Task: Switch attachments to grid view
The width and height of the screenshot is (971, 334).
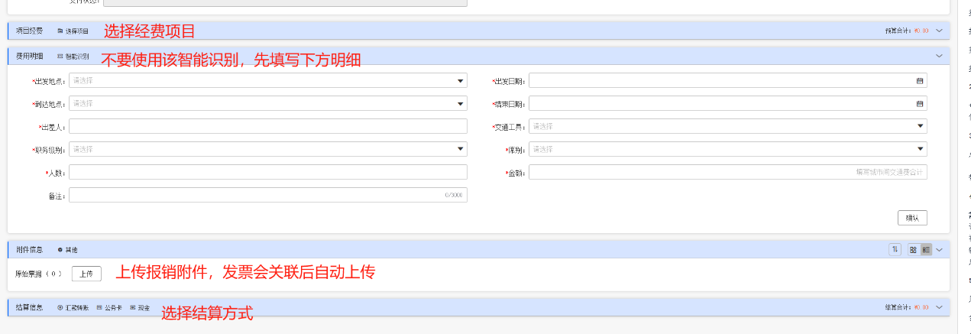Action: pyautogui.click(x=912, y=249)
